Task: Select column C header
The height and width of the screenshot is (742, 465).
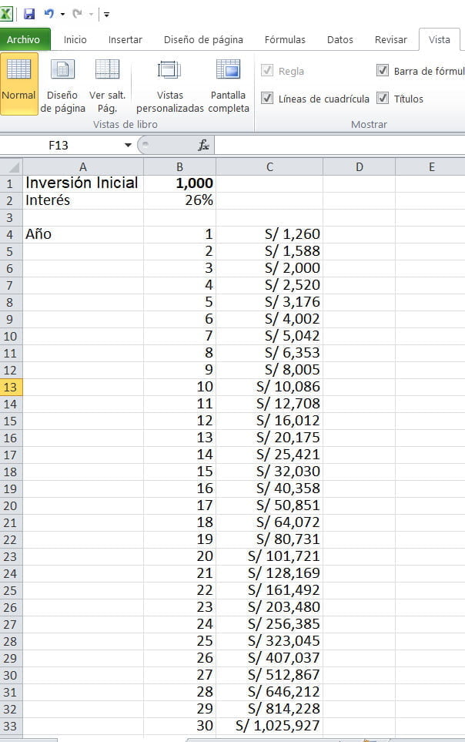Action: tap(269, 166)
